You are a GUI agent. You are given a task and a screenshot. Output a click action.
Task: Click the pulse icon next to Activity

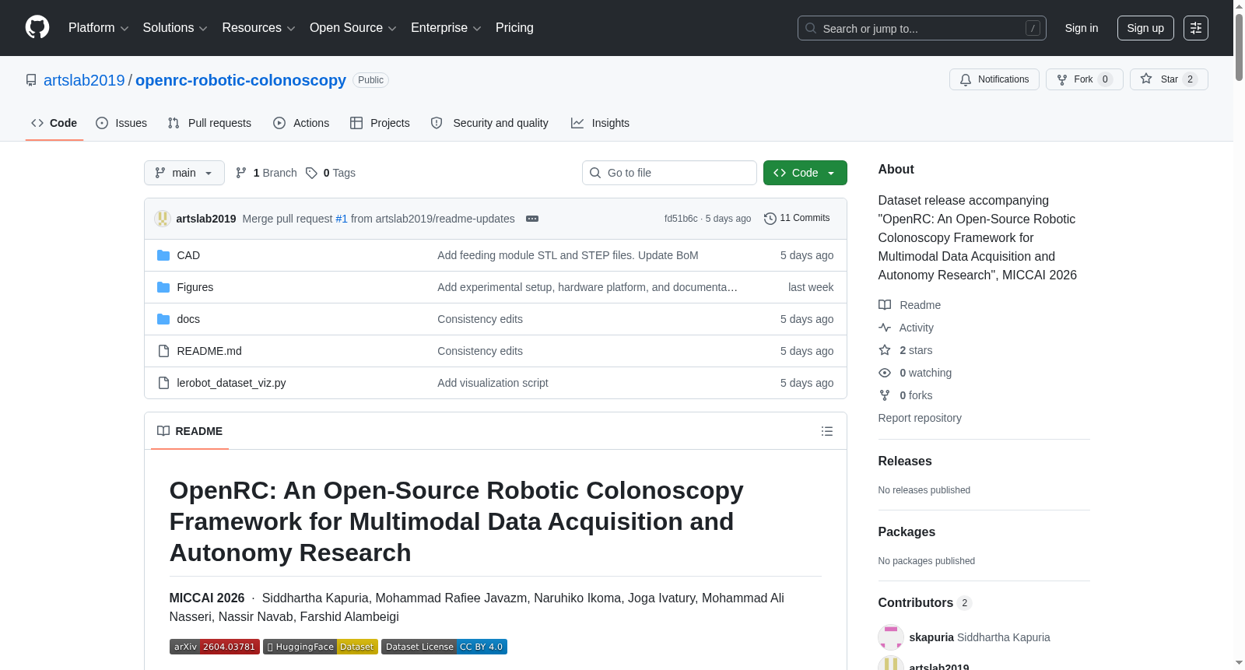point(885,328)
